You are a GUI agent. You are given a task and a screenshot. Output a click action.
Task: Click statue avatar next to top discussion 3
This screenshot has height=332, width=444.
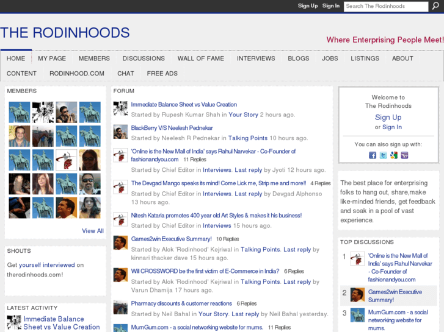357,316
